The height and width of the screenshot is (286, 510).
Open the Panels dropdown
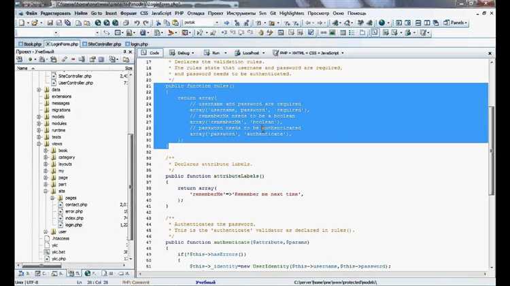455,22
